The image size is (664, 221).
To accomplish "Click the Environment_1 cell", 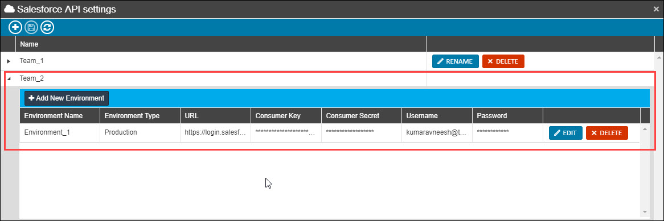I will point(60,132).
